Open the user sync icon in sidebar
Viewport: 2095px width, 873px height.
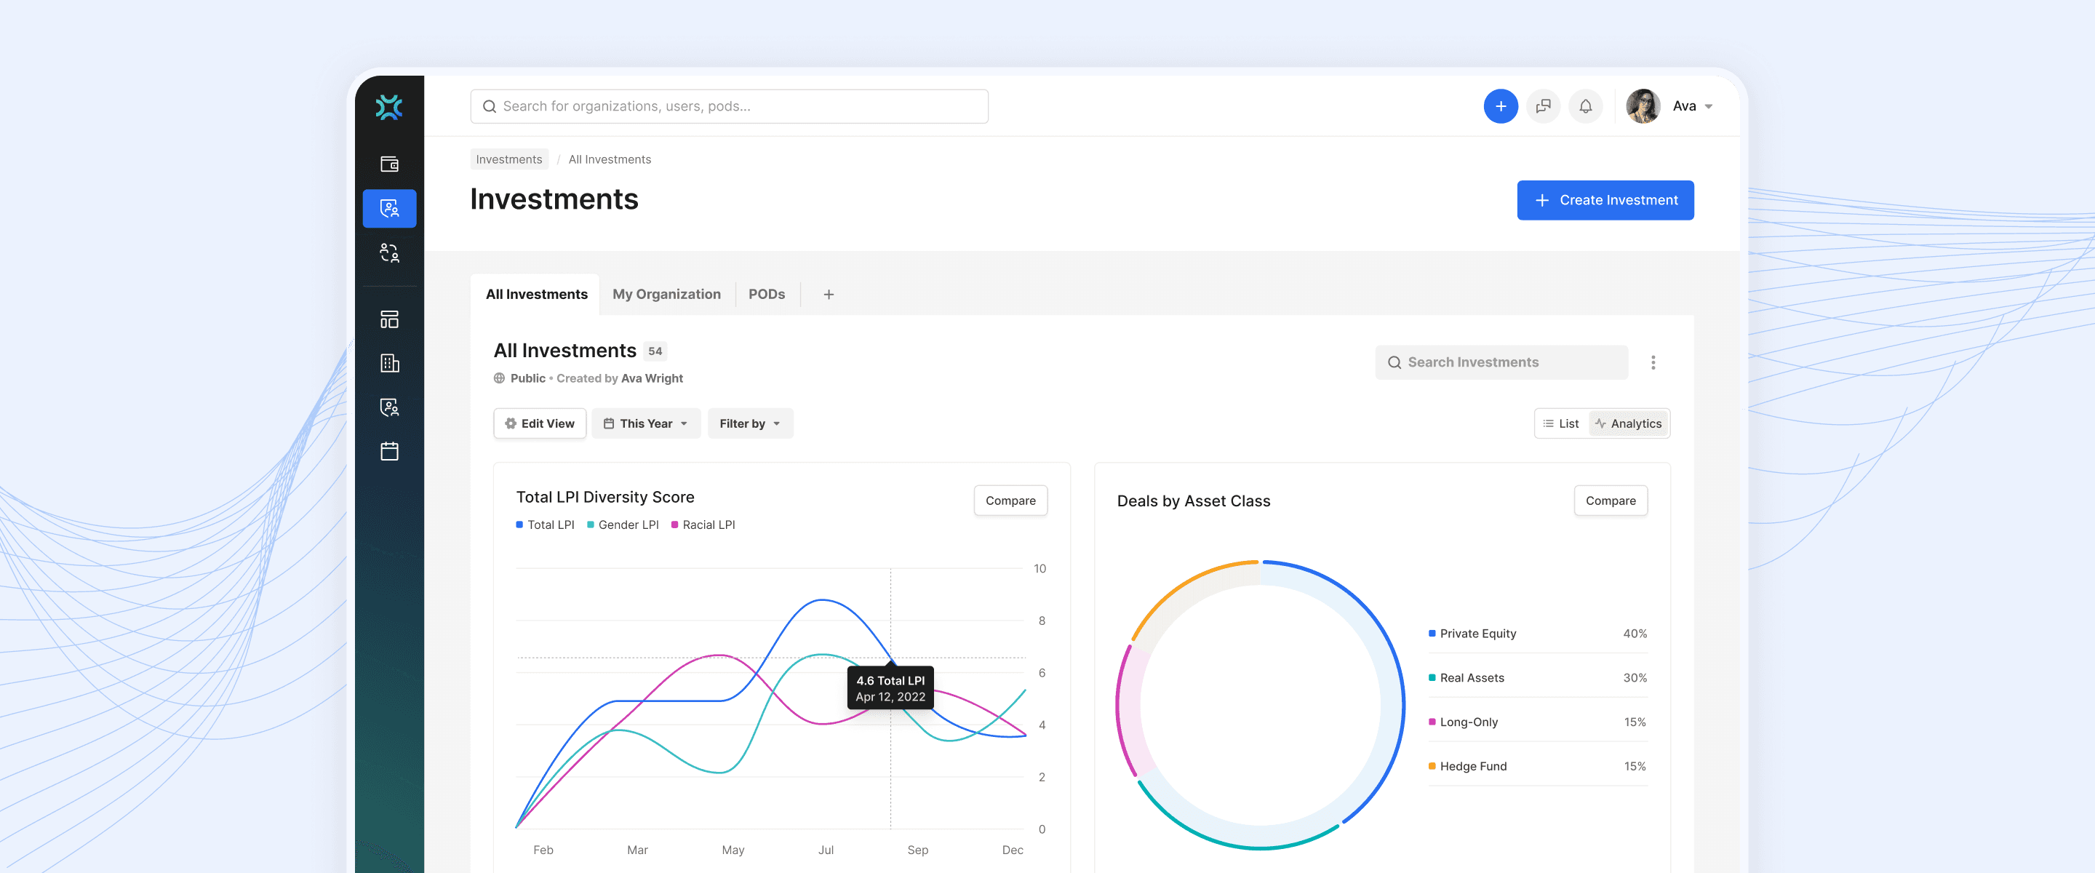pyautogui.click(x=390, y=253)
